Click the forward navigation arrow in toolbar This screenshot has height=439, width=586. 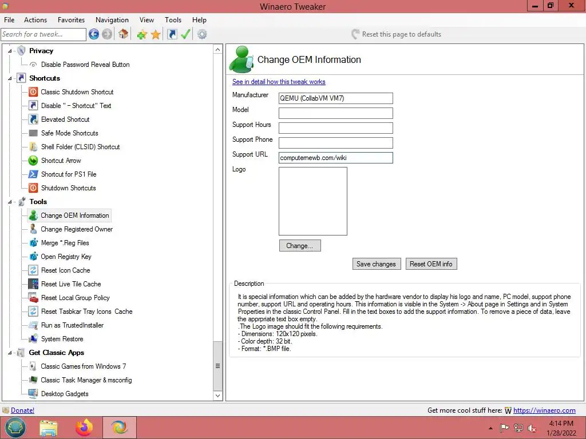[x=107, y=34]
